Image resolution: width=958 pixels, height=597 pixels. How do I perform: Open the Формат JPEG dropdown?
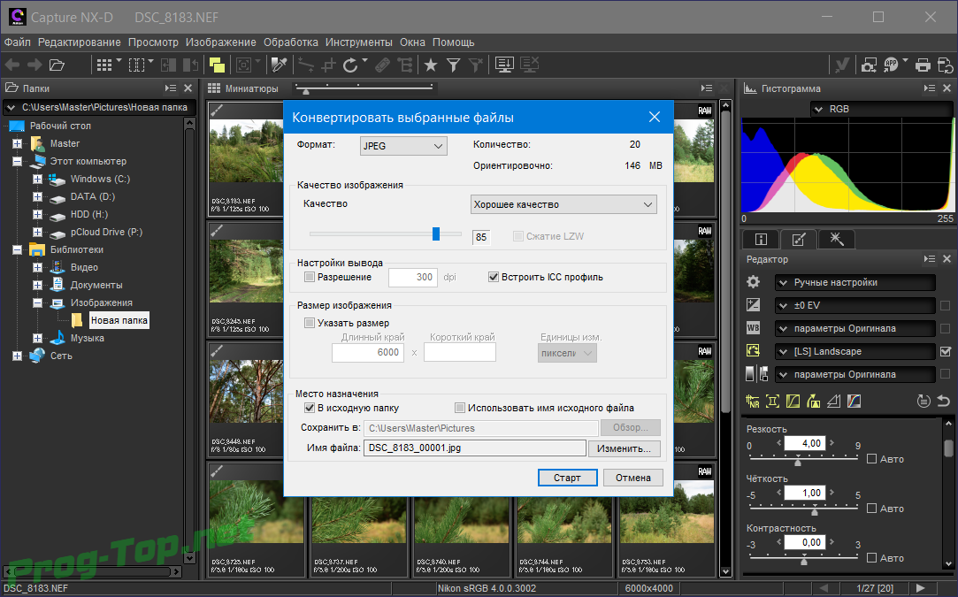(x=403, y=146)
